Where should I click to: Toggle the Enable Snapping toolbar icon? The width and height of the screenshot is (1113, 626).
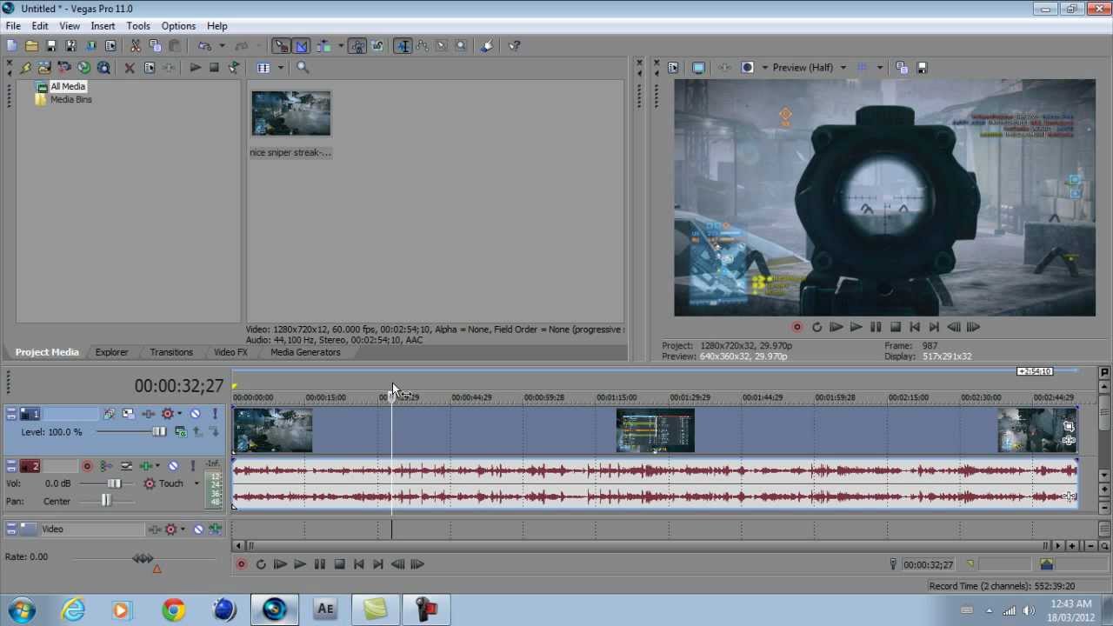(x=282, y=46)
